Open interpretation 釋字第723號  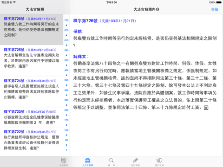click(x=32, y=117)
